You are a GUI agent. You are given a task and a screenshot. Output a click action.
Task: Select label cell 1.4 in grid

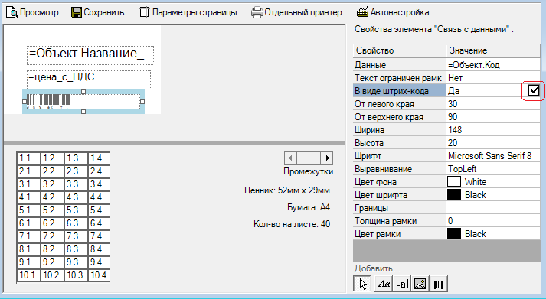click(x=99, y=158)
